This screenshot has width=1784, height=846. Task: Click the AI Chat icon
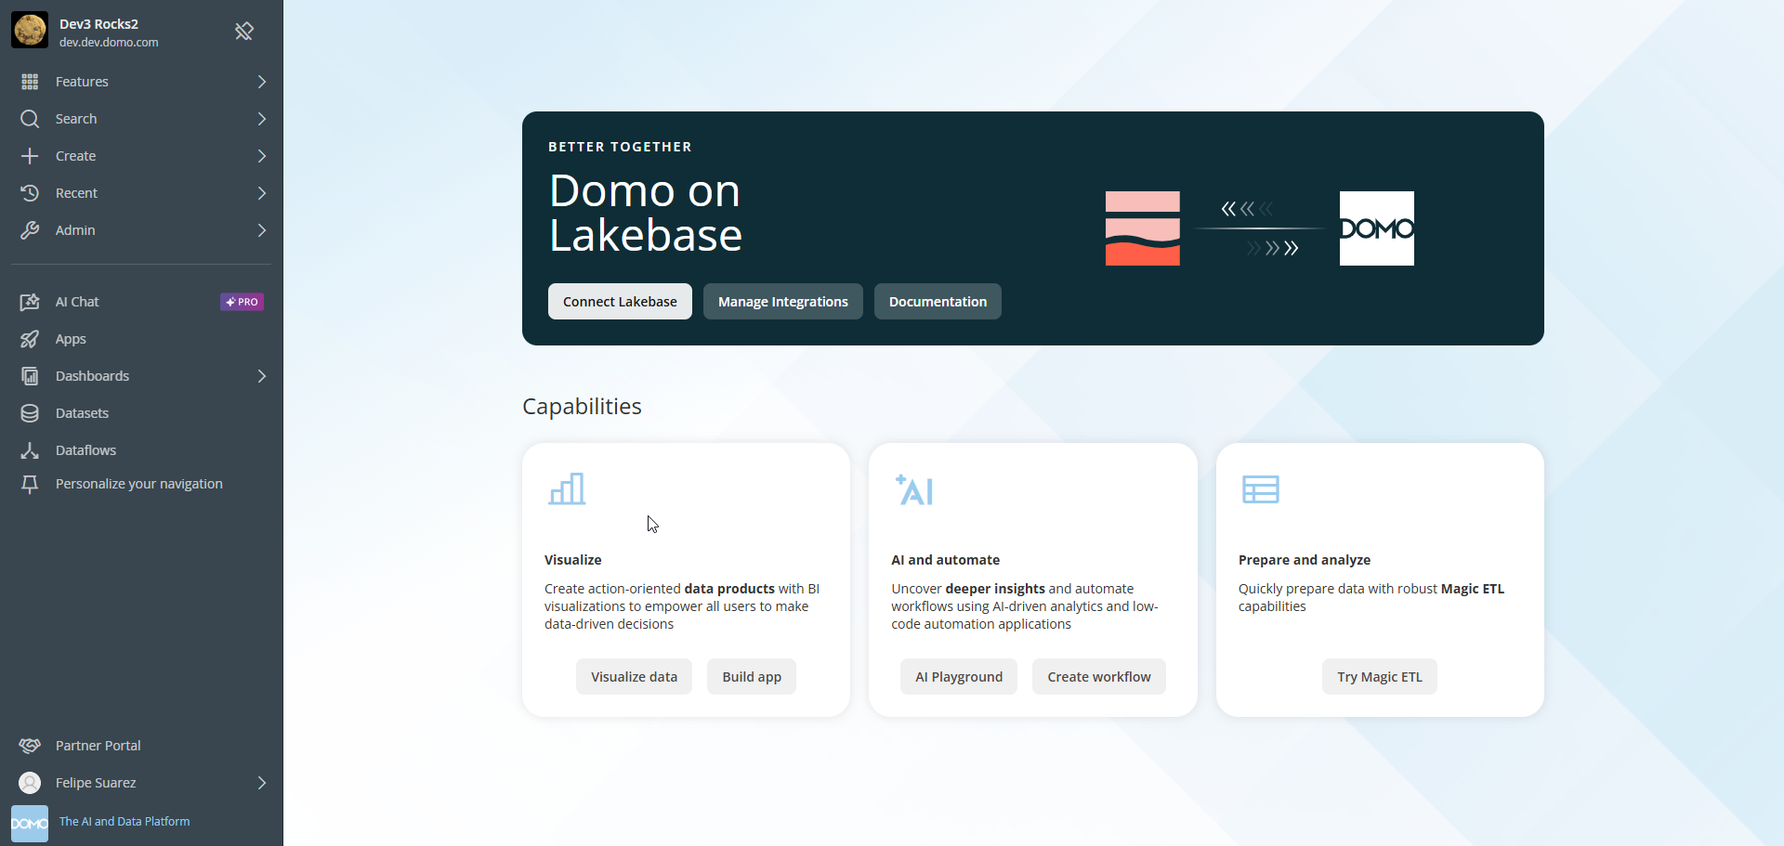pos(30,302)
